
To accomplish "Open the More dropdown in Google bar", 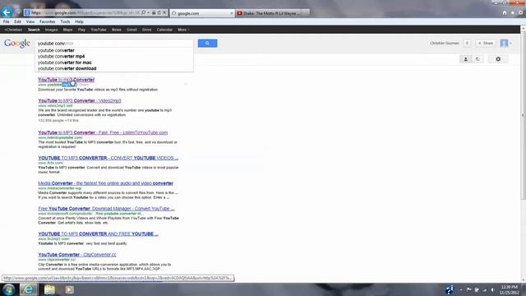I will click(x=183, y=30).
